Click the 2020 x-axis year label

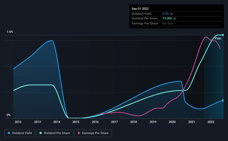(x=172, y=122)
